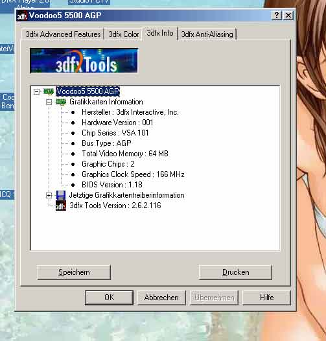Select the Grafikkarten Information tree row

(106, 102)
